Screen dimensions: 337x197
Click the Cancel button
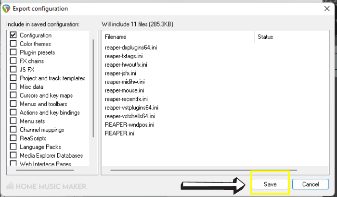[x=311, y=184]
